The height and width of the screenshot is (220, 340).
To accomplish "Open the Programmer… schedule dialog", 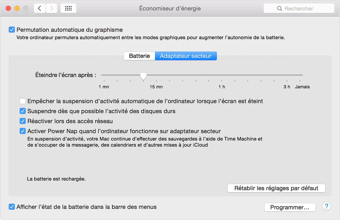I will tap(290, 207).
